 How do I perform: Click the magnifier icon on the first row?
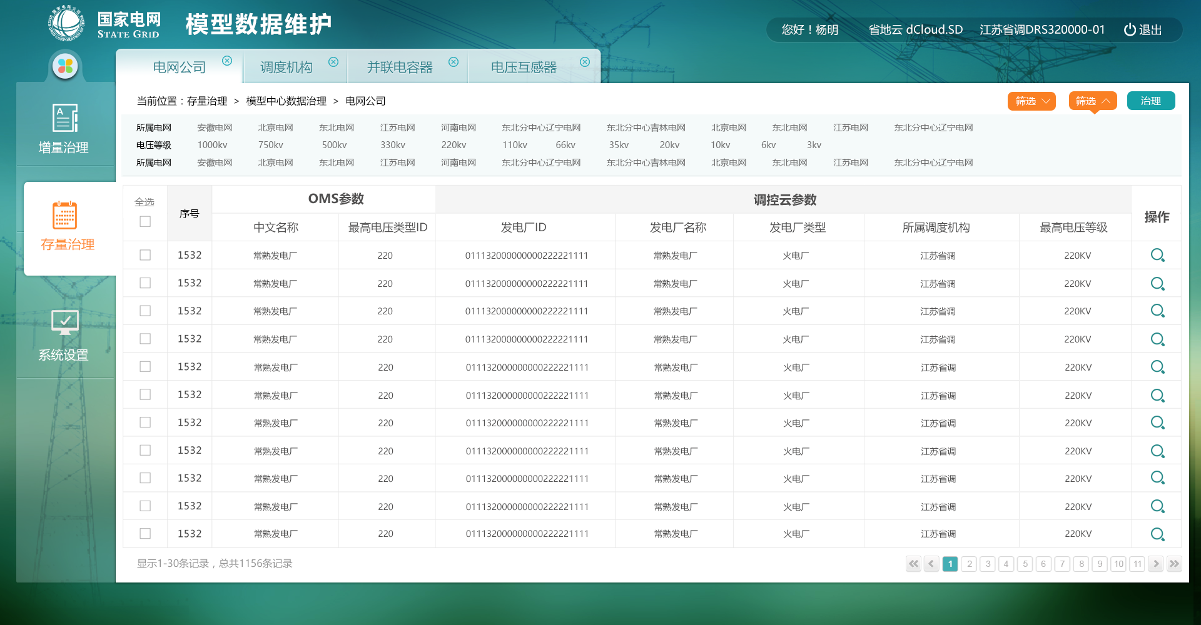coord(1157,255)
